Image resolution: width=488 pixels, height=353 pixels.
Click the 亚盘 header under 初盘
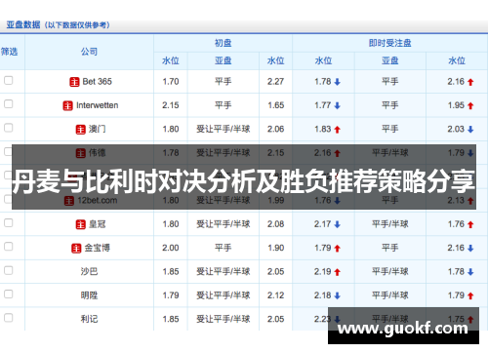click(x=224, y=60)
